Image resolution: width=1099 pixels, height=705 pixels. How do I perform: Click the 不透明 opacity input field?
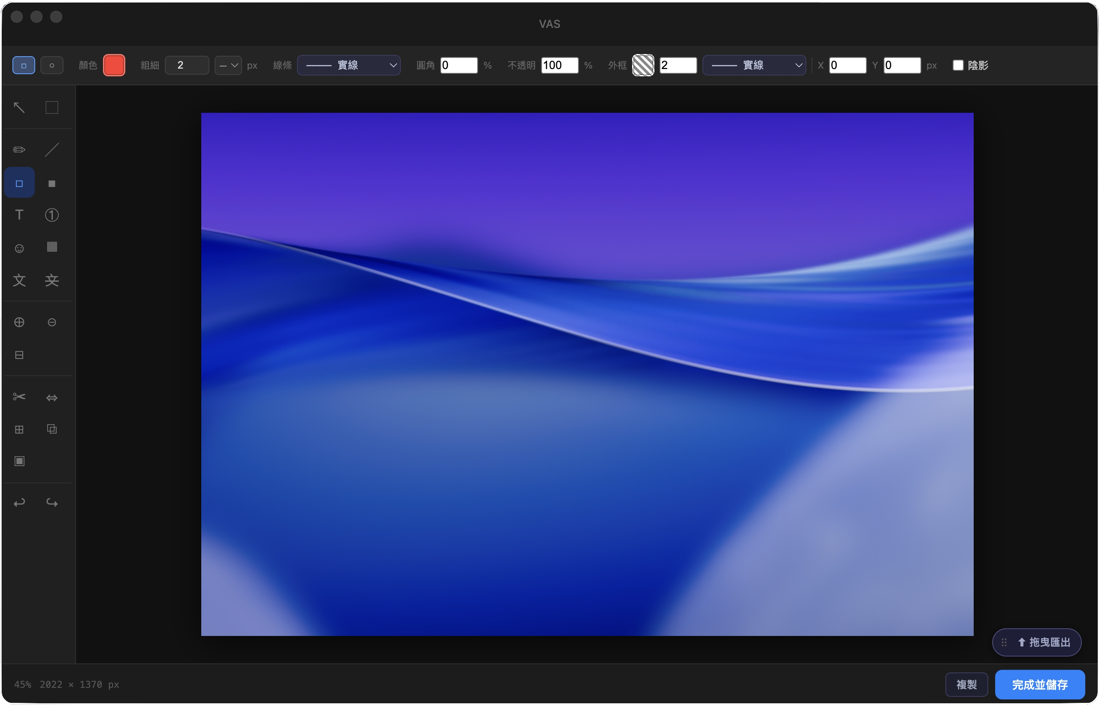point(559,66)
